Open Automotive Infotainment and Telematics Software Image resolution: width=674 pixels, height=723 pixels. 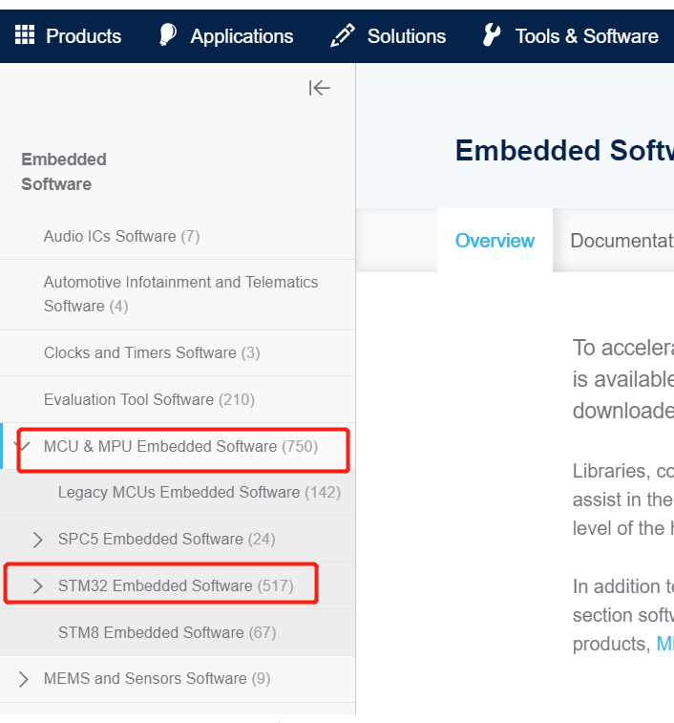coord(180,294)
